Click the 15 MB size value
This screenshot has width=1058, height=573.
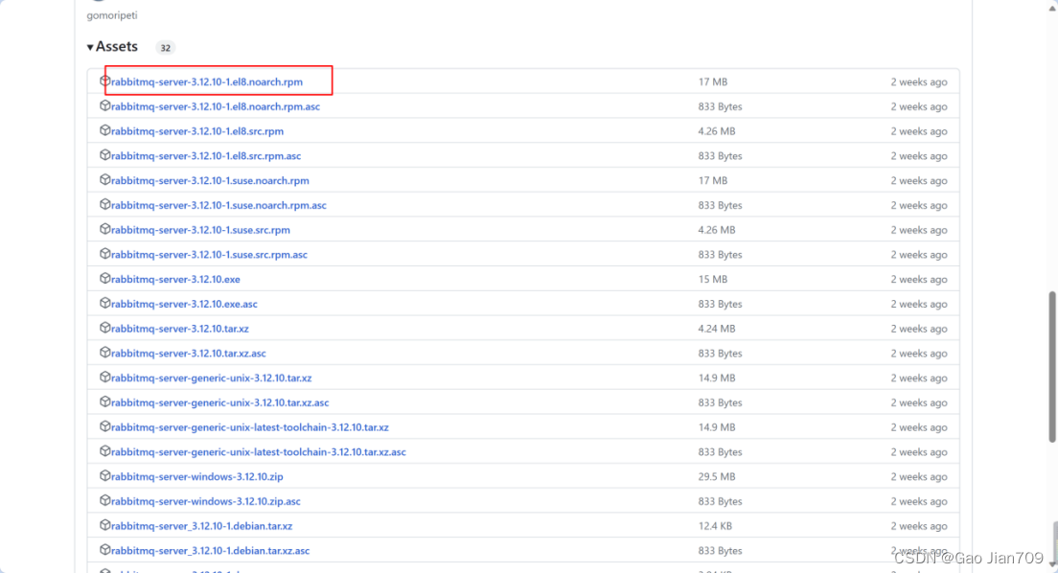pyautogui.click(x=713, y=280)
